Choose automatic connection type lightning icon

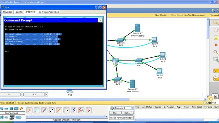click(29, 110)
